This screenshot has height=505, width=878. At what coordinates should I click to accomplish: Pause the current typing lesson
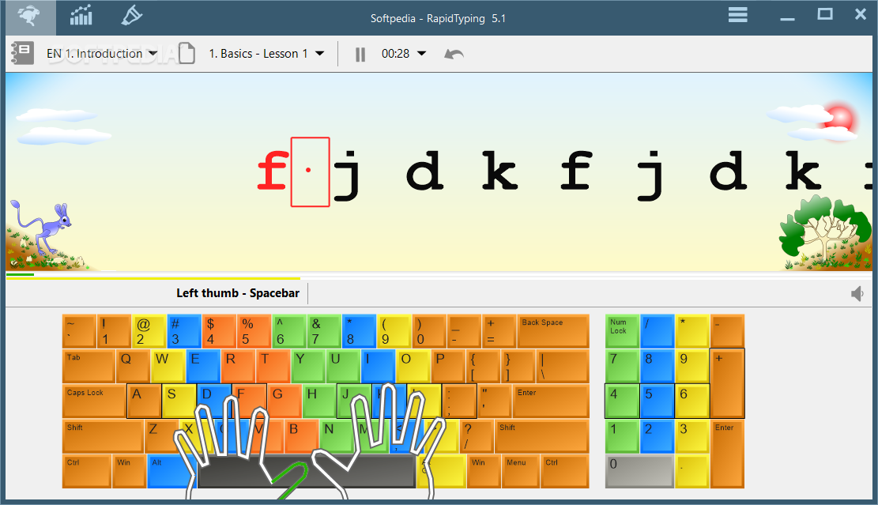click(x=360, y=54)
